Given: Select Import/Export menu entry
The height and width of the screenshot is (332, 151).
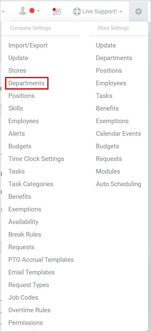Looking at the screenshot, I should (x=28, y=45).
